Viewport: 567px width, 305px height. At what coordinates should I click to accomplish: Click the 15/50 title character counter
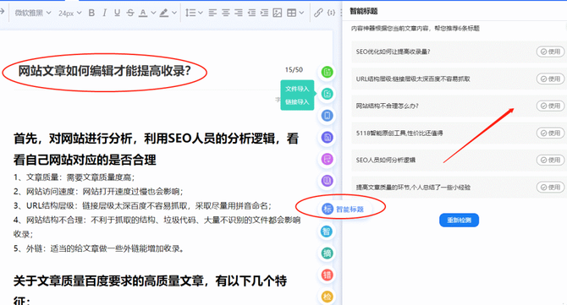pos(294,69)
